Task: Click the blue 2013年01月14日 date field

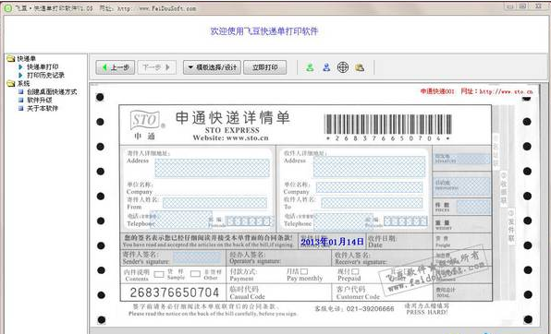Action: (333, 242)
